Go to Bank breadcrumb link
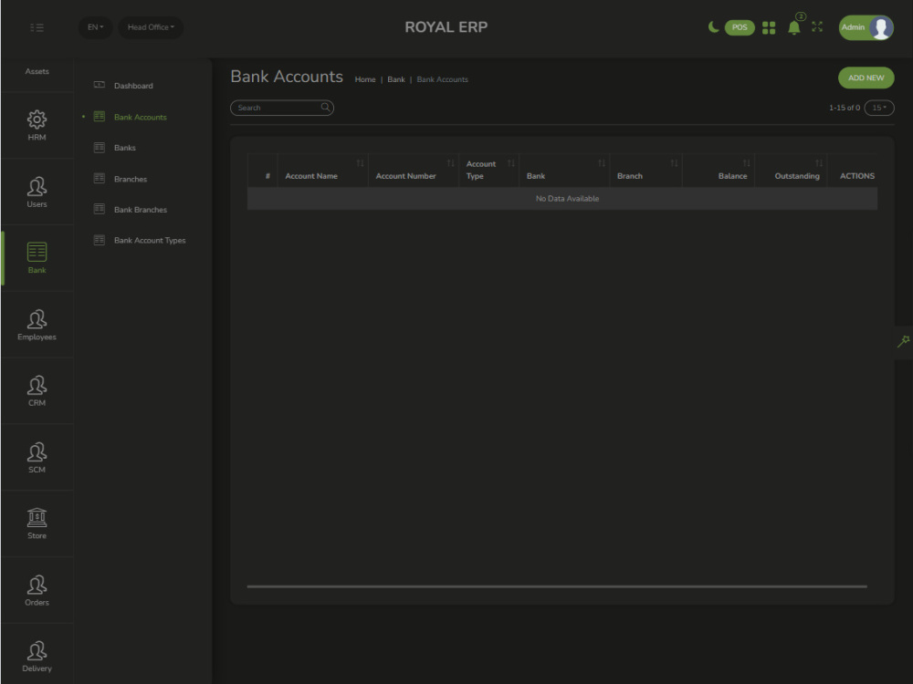Screen dimensions: 913x684 (396, 79)
